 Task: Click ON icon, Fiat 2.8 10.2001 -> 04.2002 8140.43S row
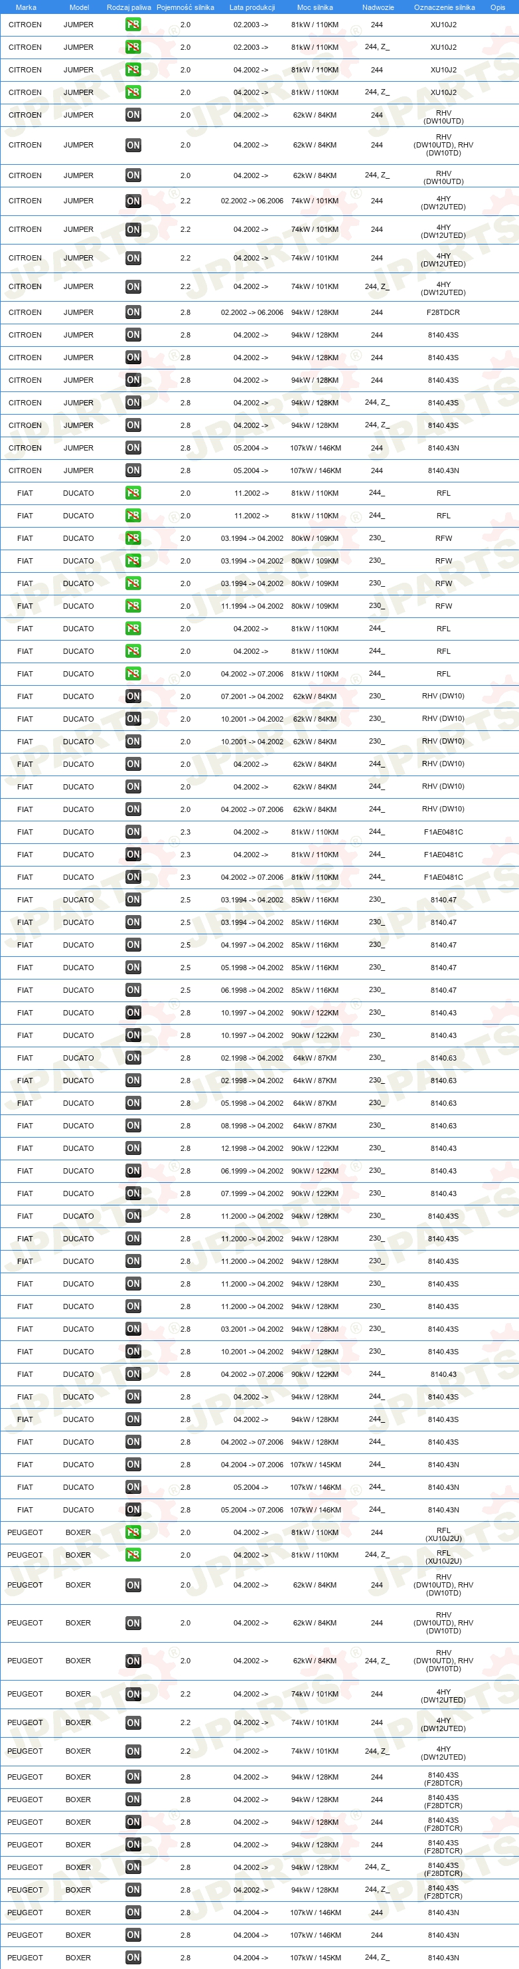coord(133,1352)
